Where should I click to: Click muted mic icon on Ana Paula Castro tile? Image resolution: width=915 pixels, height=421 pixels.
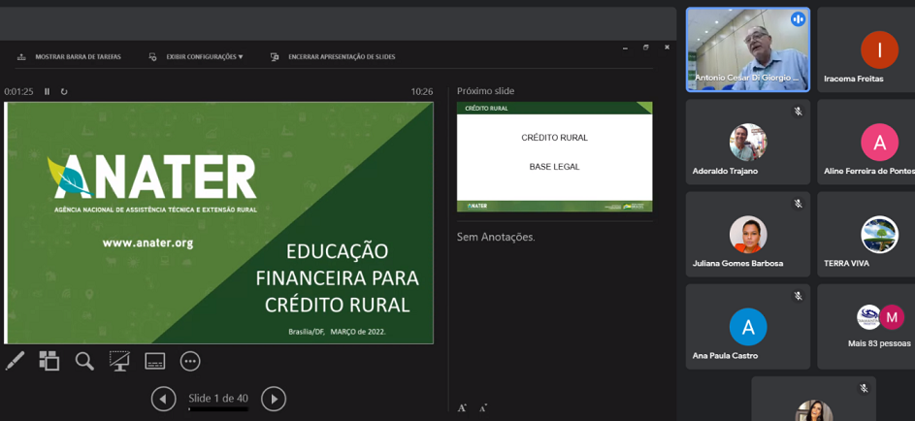798,296
